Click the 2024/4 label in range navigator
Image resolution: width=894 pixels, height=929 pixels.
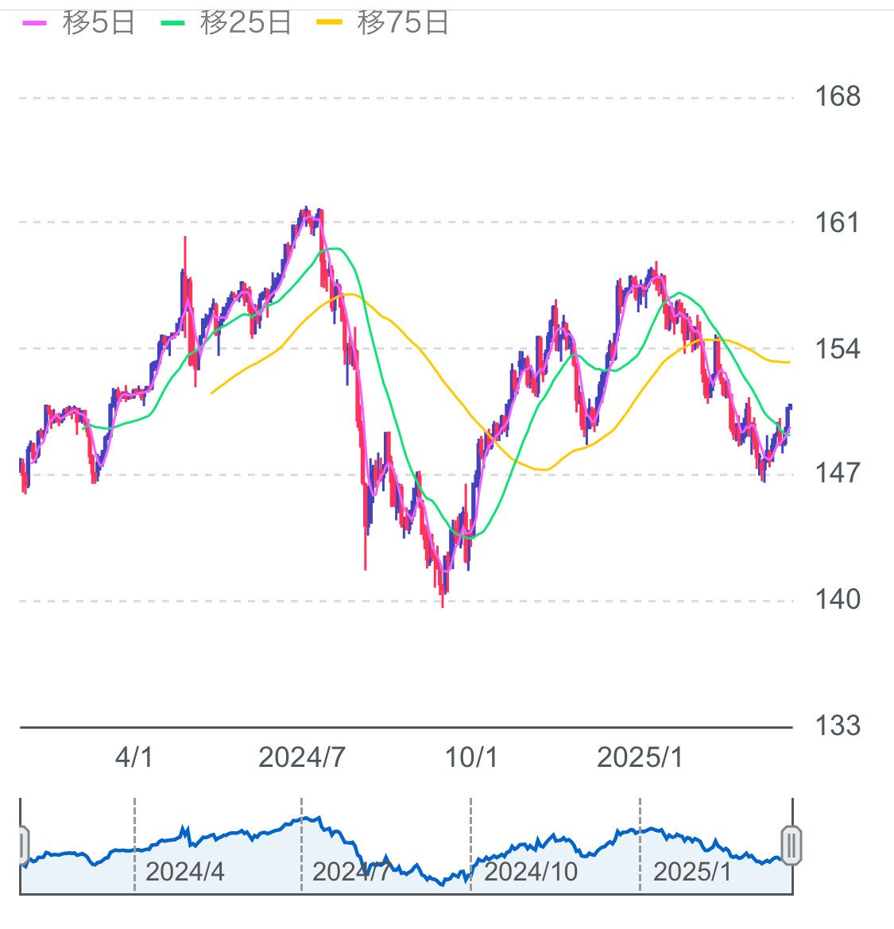point(185,872)
